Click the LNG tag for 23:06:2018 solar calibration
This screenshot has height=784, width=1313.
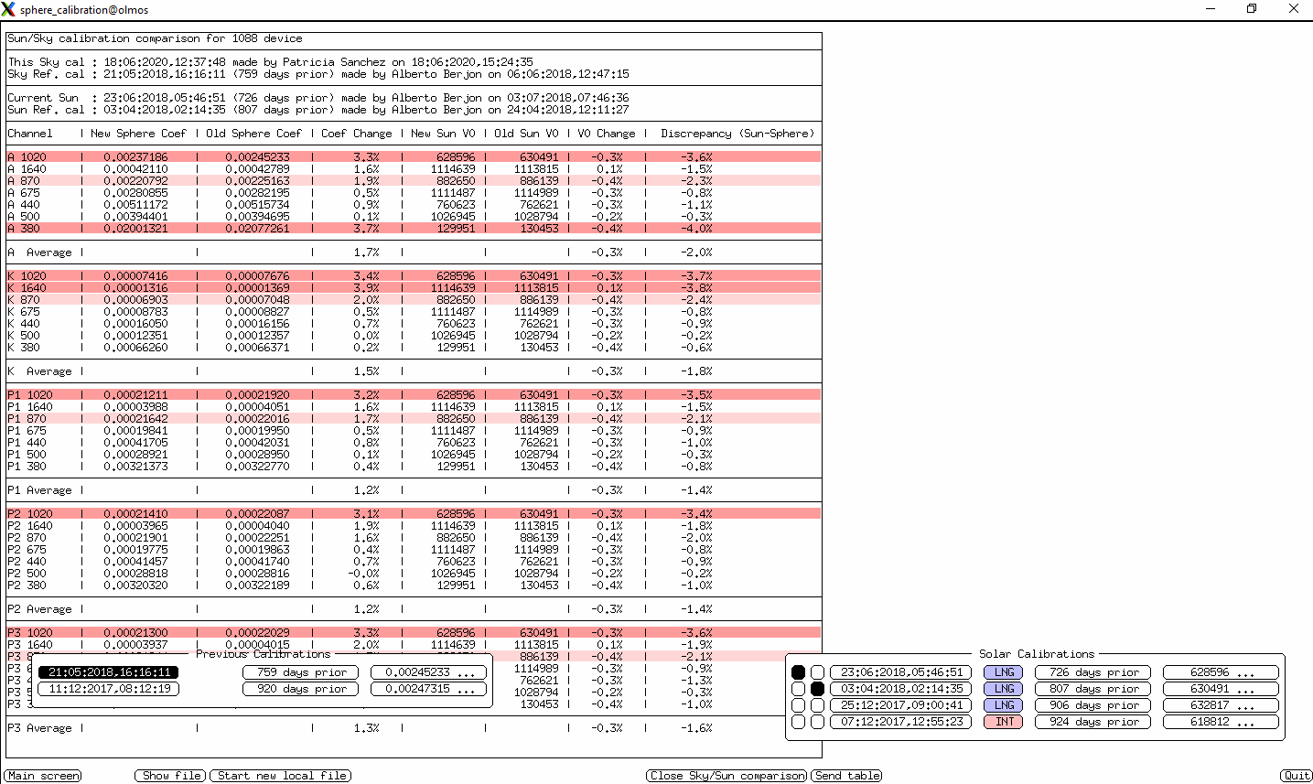[x=1004, y=672]
